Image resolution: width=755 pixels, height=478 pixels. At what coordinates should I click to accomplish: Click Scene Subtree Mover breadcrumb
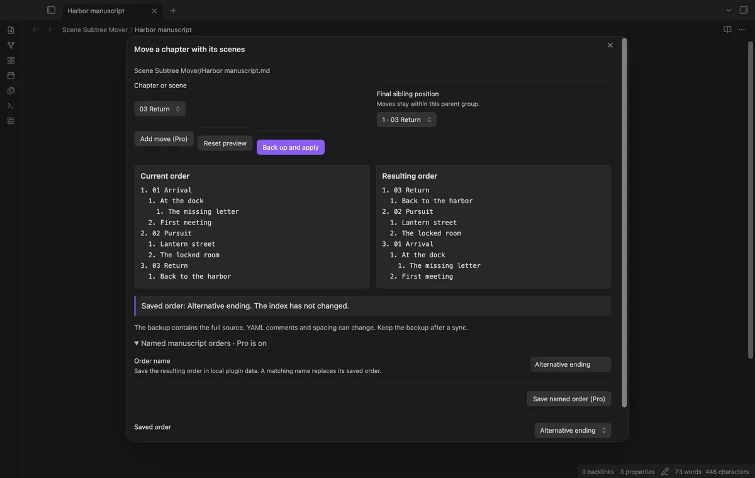point(95,30)
